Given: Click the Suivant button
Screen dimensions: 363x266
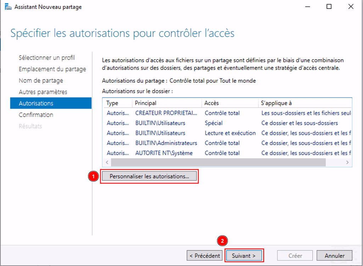Looking at the screenshot, I should coord(244,255).
